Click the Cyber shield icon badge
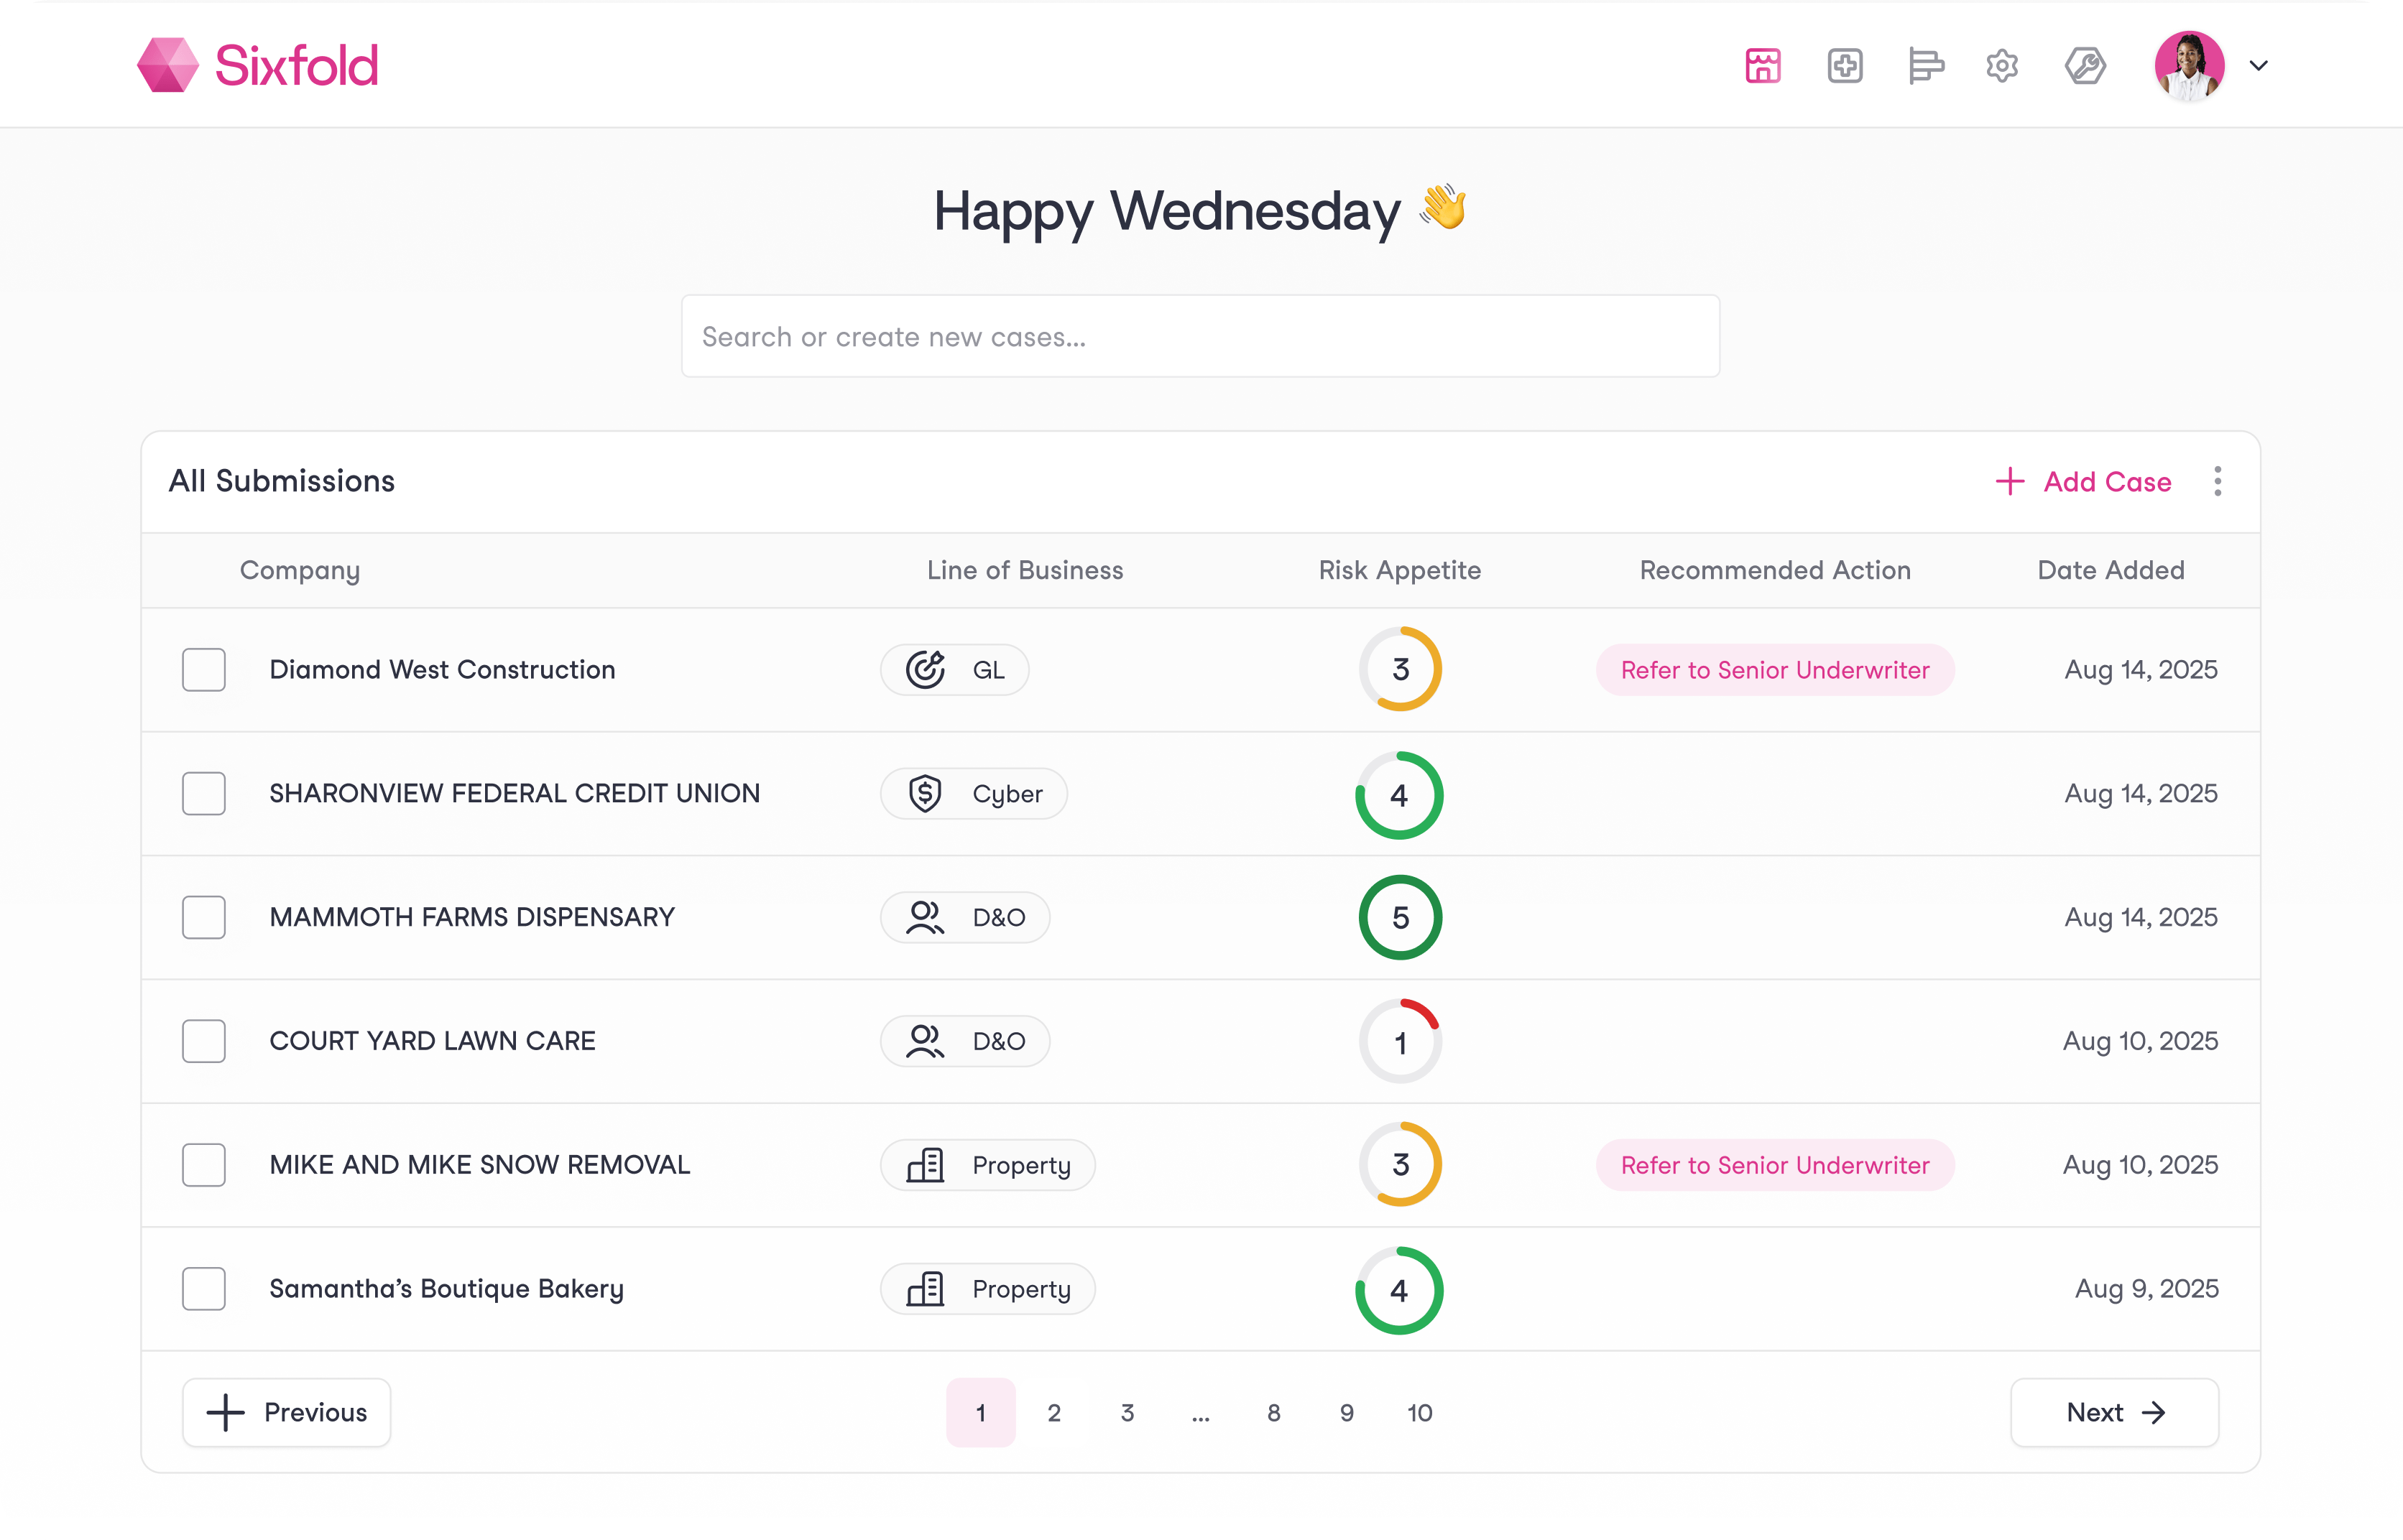The height and width of the screenshot is (1540, 2403). (x=926, y=794)
